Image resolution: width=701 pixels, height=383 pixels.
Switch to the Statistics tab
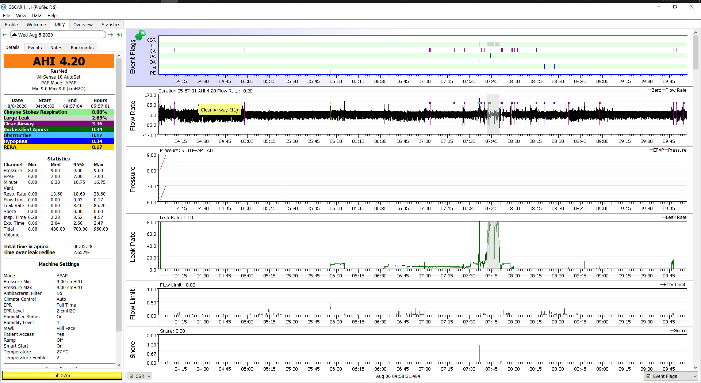tap(111, 24)
